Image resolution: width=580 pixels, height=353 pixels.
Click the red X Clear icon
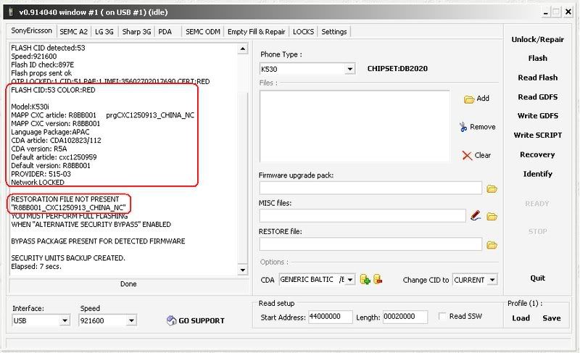(467, 156)
